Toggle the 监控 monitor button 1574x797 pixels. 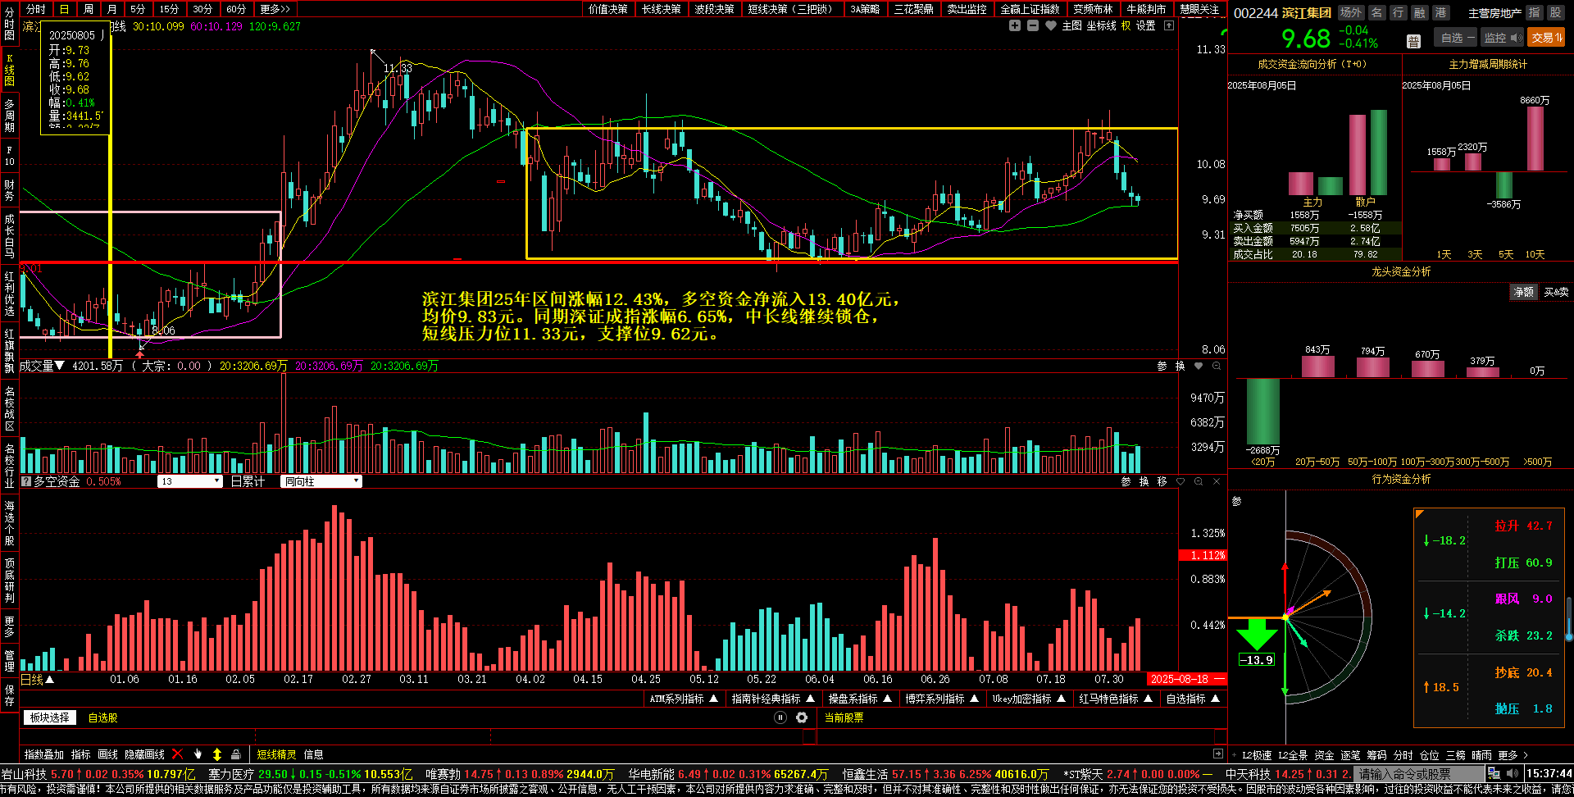[x=1502, y=38]
